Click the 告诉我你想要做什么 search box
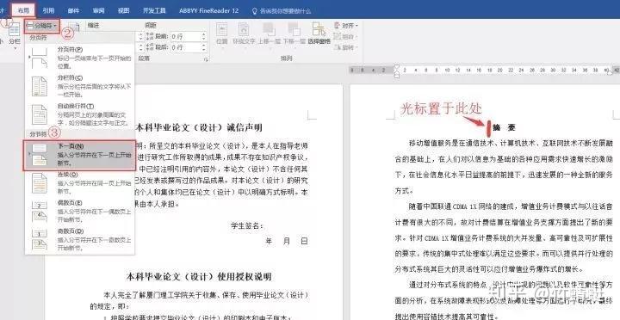This screenshot has height=320, width=620. pos(282,11)
